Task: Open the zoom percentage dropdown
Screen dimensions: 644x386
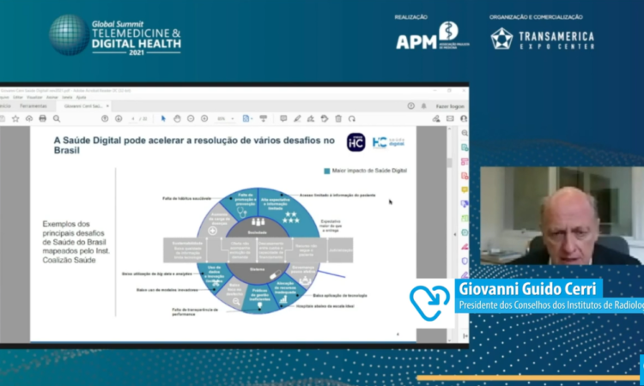Action: (x=223, y=118)
